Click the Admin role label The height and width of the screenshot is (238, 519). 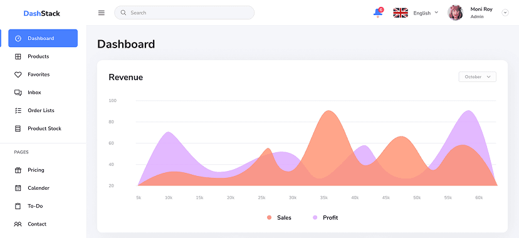pyautogui.click(x=477, y=16)
